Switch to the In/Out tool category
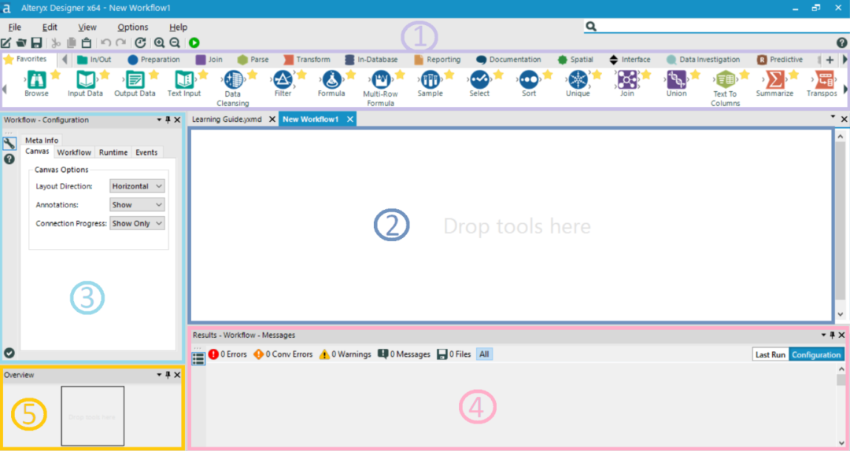Image resolution: width=850 pixels, height=451 pixels. 94,60
